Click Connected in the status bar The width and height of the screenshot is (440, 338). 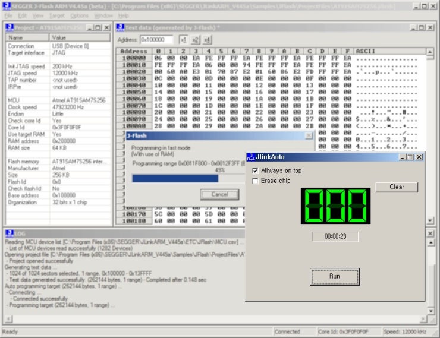(287, 332)
